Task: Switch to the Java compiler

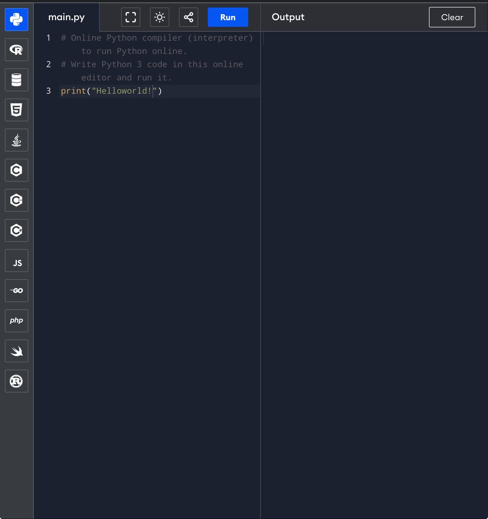Action: (16, 140)
